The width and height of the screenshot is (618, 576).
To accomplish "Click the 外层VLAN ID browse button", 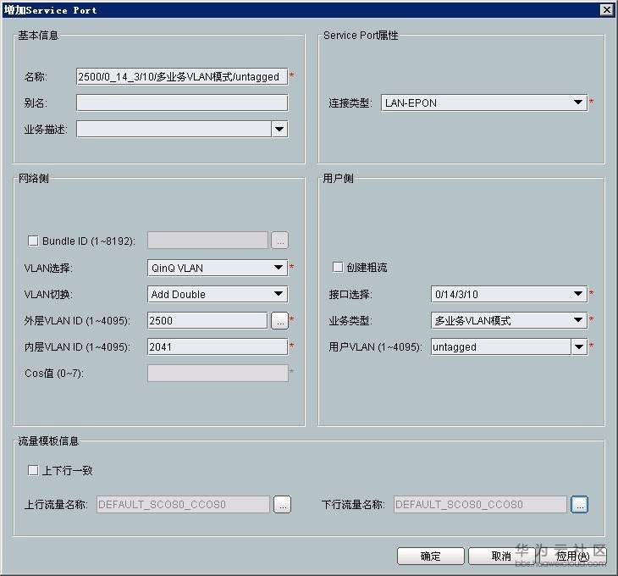I will 280,321.
